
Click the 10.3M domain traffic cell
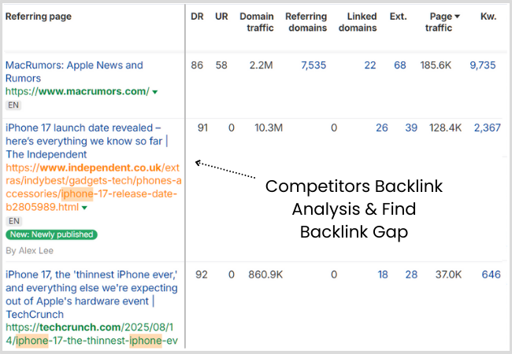click(269, 127)
